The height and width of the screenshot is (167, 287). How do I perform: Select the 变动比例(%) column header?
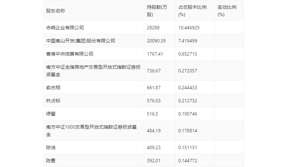pyautogui.click(x=227, y=11)
